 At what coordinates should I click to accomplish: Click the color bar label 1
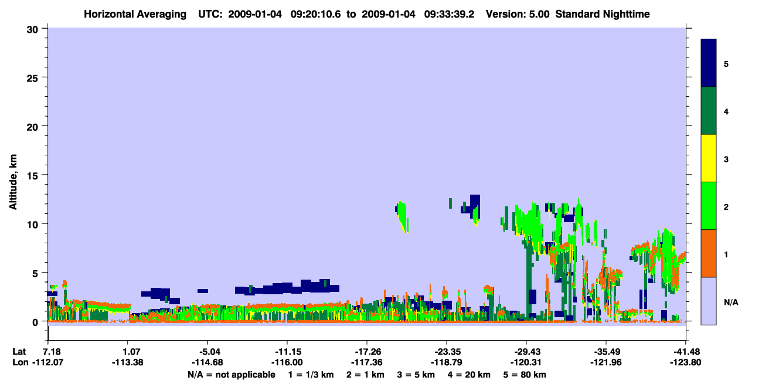coord(726,254)
